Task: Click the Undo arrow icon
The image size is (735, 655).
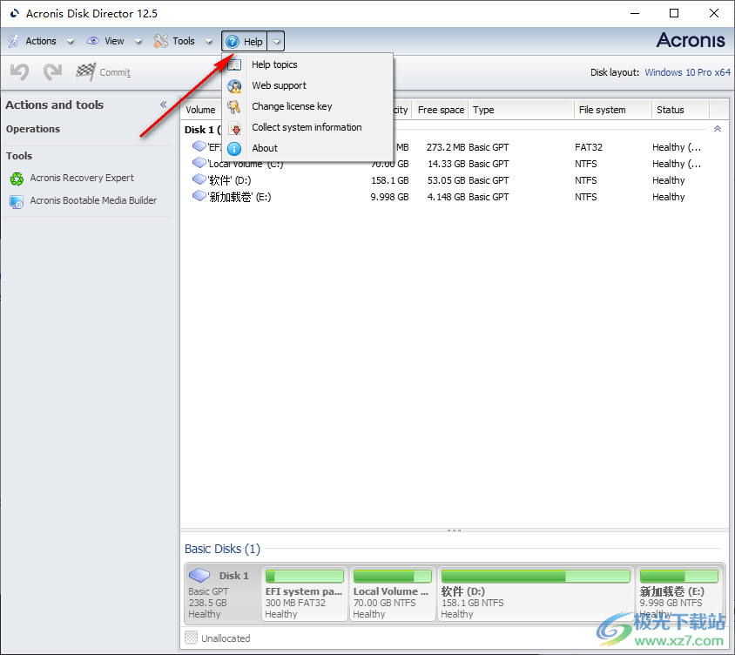Action: [x=20, y=71]
